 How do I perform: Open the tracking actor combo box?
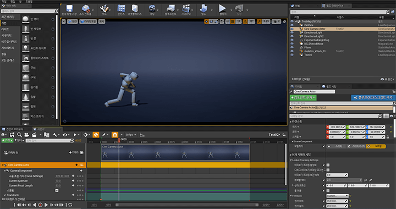pos(344,180)
